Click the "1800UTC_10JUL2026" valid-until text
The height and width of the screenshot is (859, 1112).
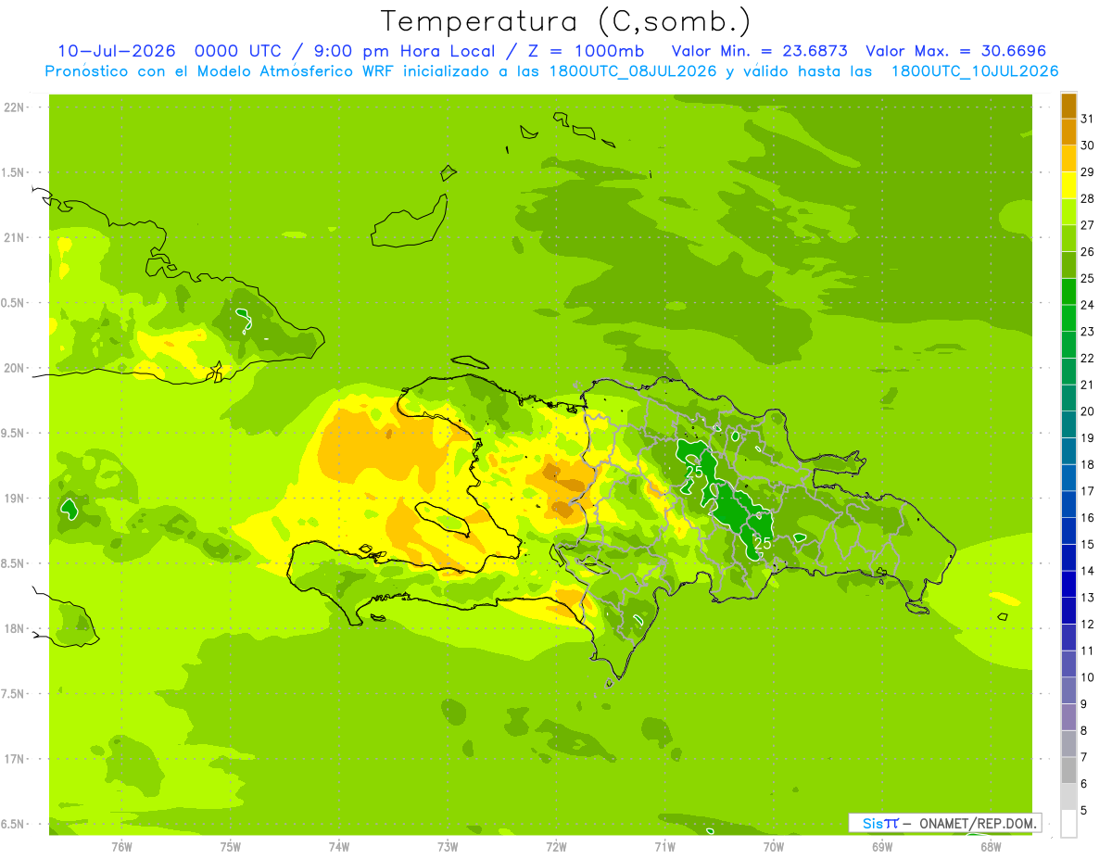coord(975,71)
